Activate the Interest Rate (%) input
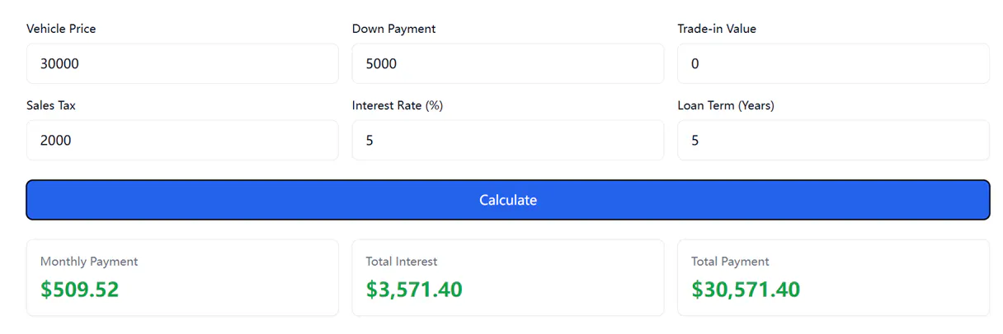Viewport: 1003px width, 334px height. [507, 140]
